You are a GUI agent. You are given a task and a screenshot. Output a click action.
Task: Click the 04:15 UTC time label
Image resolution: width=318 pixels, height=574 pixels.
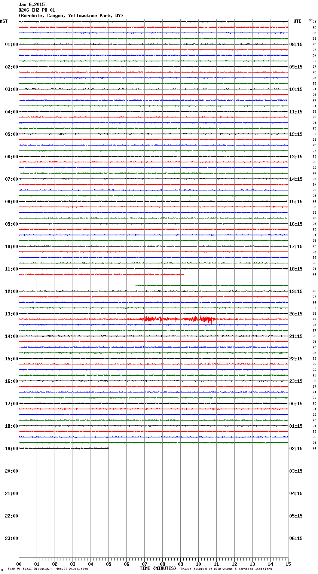296,494
